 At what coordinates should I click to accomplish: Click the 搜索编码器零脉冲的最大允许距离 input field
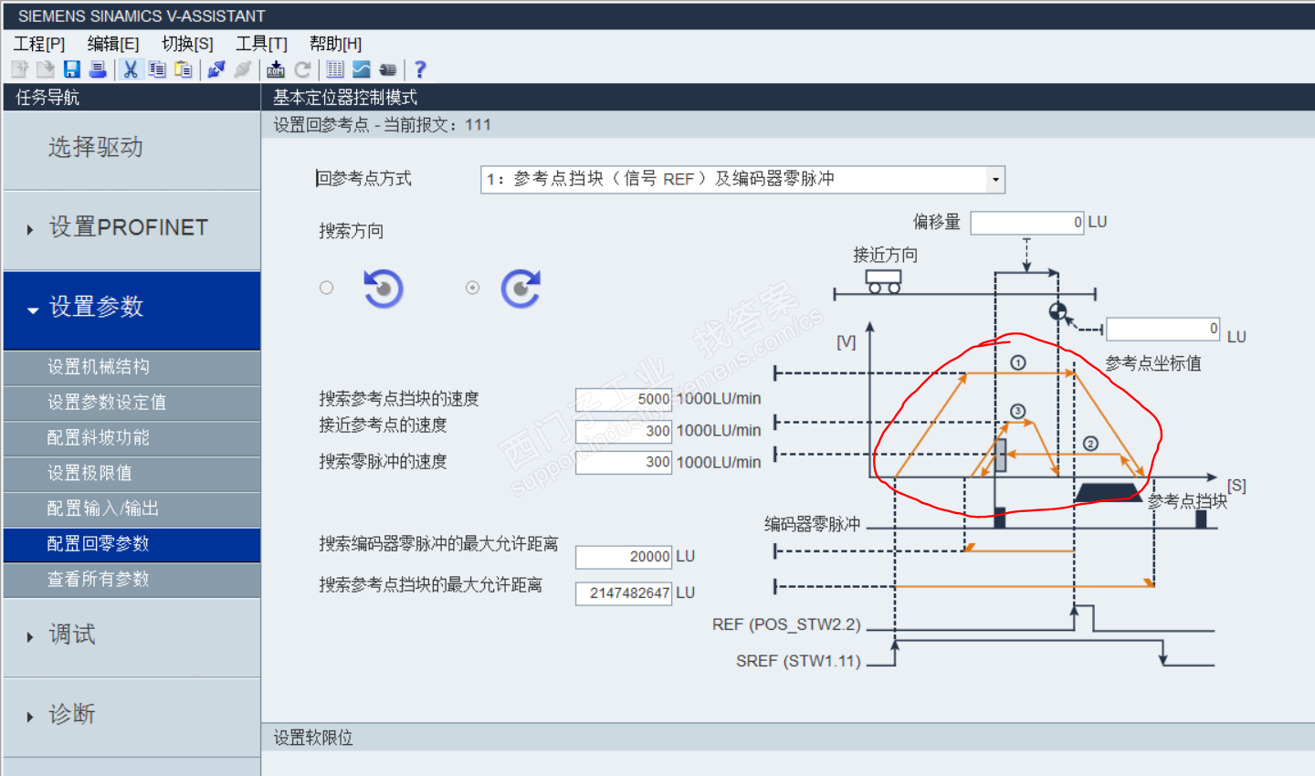tap(624, 557)
